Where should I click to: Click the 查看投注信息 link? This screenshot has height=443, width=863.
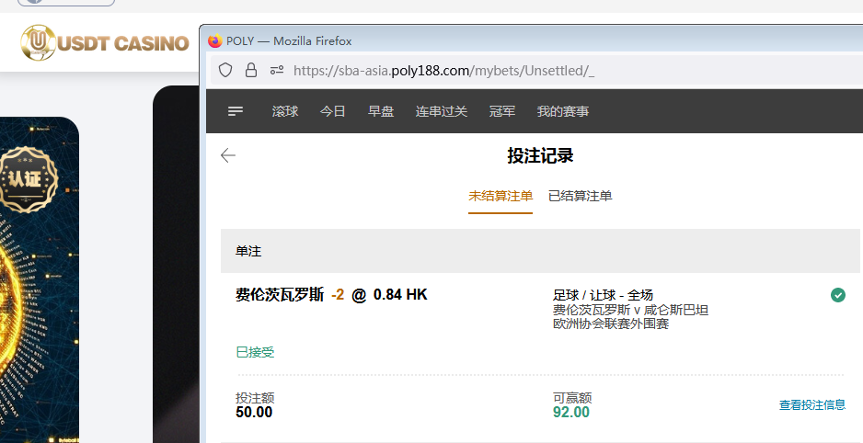[812, 404]
